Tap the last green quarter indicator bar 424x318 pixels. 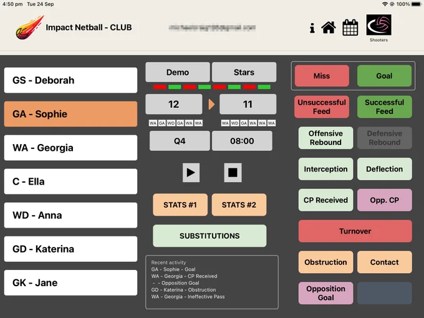(264, 87)
